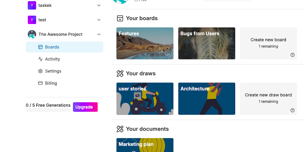Click the test workspace avatar icon
The height and width of the screenshot is (152, 304).
32,20
